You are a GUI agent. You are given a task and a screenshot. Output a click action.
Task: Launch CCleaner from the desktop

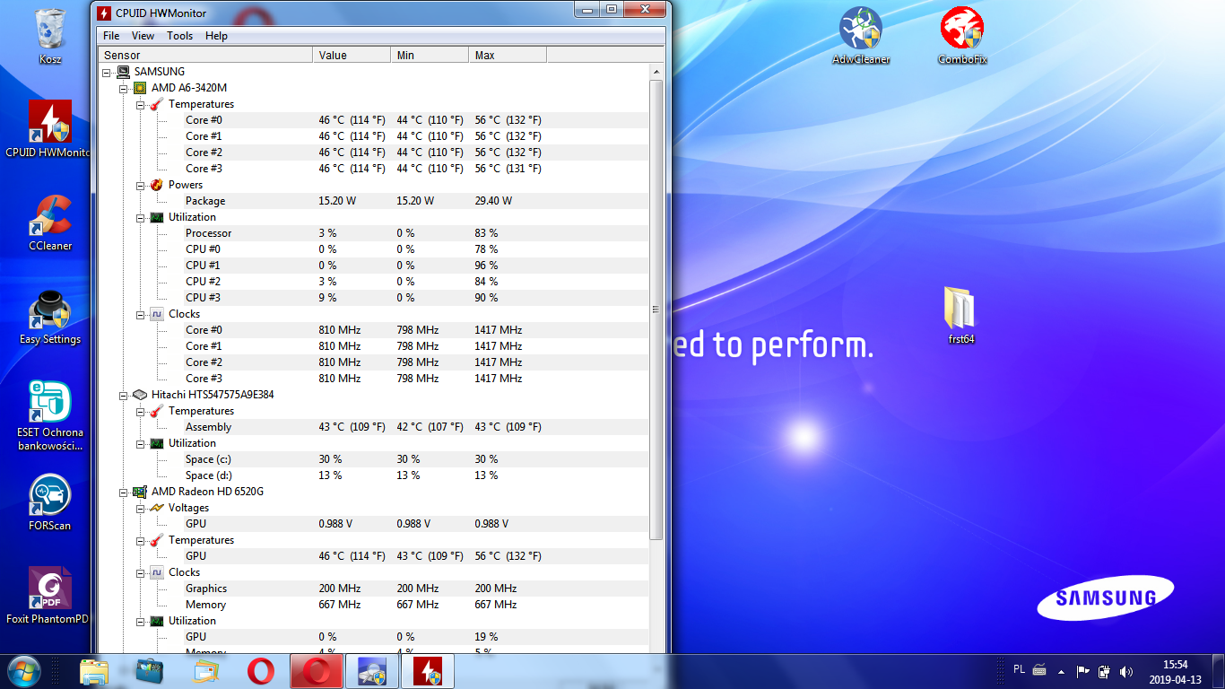tap(50, 222)
